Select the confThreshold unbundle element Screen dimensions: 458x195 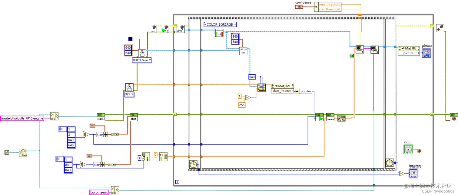[x=330, y=9]
